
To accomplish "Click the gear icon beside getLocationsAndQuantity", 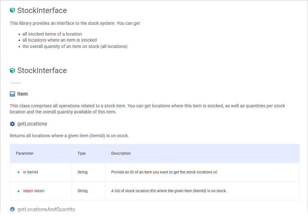I will (12, 209).
